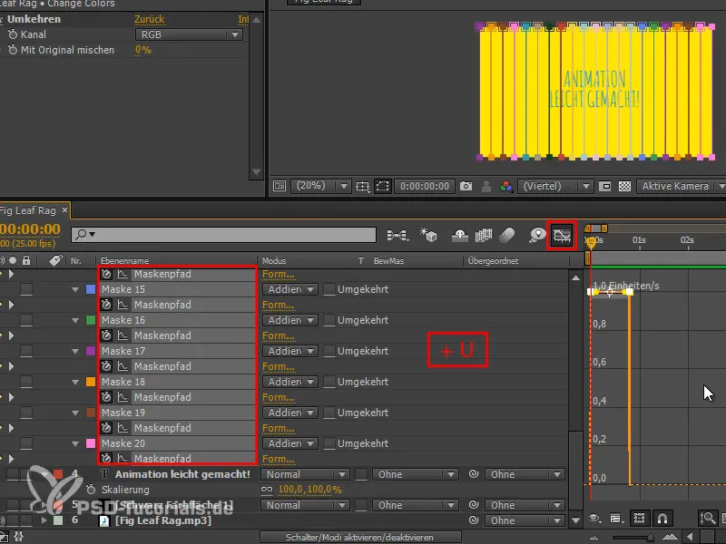Toggle the graph editor icon

click(x=562, y=236)
